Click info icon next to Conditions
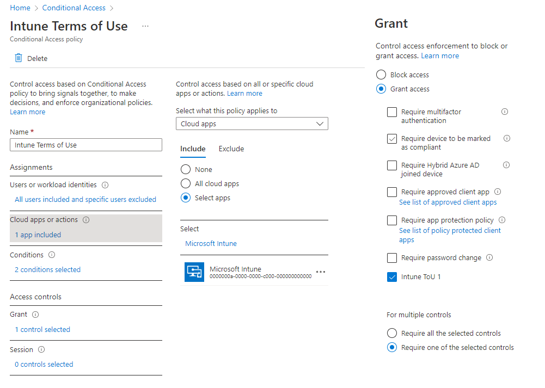 pyautogui.click(x=52, y=255)
